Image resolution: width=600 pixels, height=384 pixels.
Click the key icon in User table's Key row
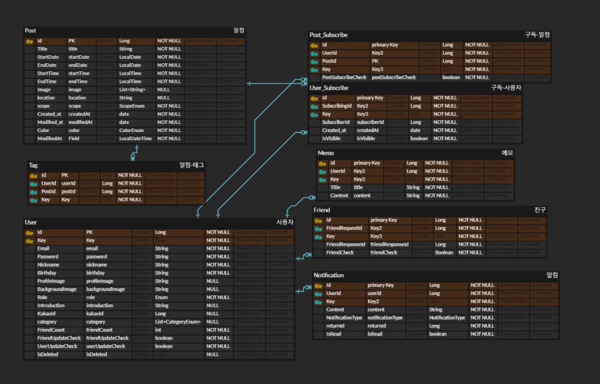coord(29,241)
